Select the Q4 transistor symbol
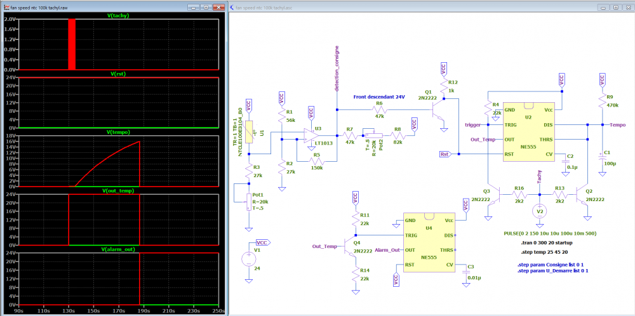This screenshot has width=635, height=316. coord(351,246)
